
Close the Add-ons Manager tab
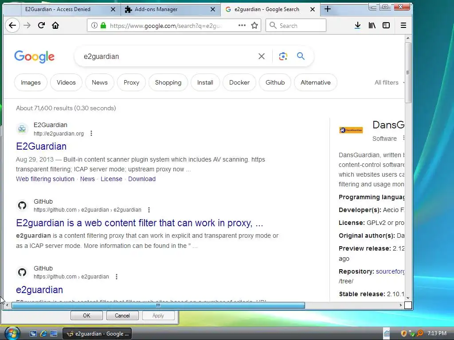point(213,9)
